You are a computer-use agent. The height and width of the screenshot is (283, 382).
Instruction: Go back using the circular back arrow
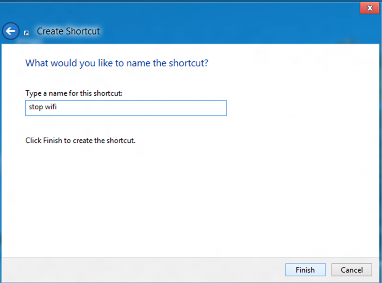click(10, 31)
